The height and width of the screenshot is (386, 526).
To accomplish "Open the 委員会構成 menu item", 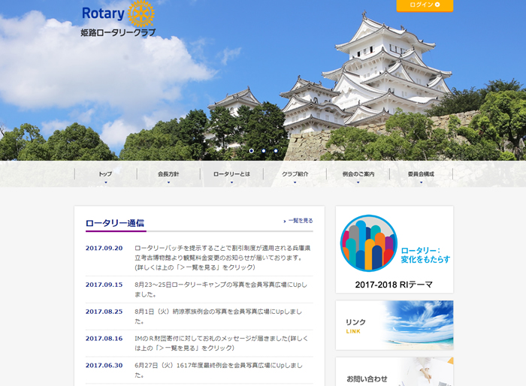I will coord(421,174).
